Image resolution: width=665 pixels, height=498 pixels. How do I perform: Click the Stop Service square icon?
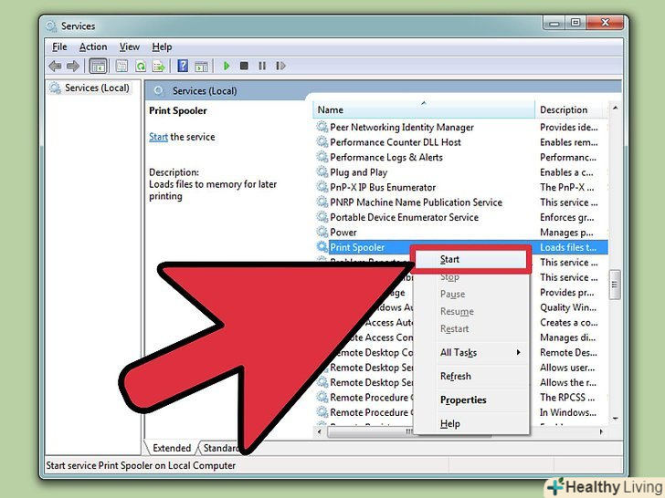coord(244,66)
